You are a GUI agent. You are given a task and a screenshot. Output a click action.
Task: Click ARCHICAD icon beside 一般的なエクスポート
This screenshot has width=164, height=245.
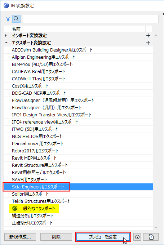[x=14, y=208]
